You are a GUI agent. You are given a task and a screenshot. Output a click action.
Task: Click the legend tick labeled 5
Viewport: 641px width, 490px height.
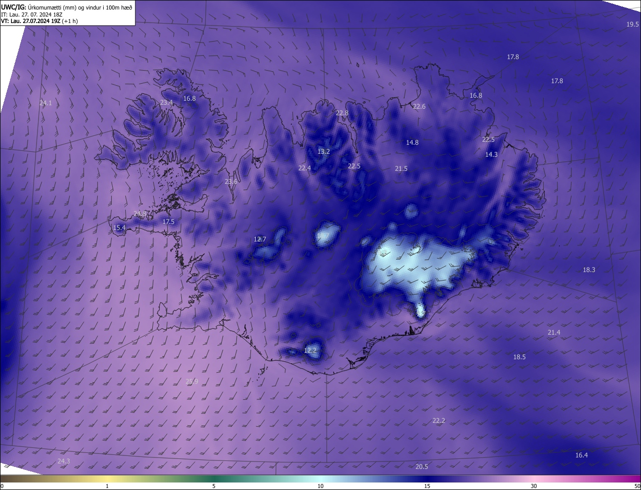point(214,486)
